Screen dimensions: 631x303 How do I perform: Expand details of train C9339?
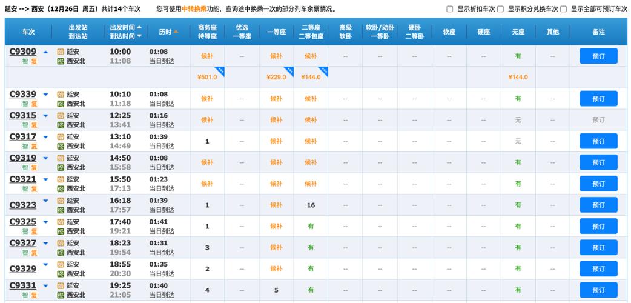pyautogui.click(x=45, y=95)
